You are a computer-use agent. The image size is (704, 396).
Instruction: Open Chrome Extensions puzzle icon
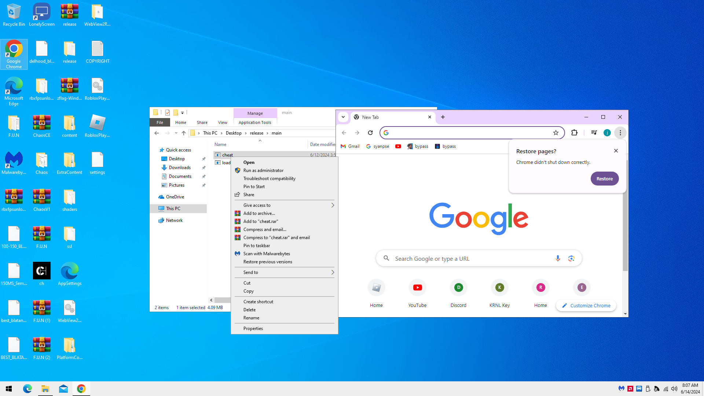(x=574, y=133)
